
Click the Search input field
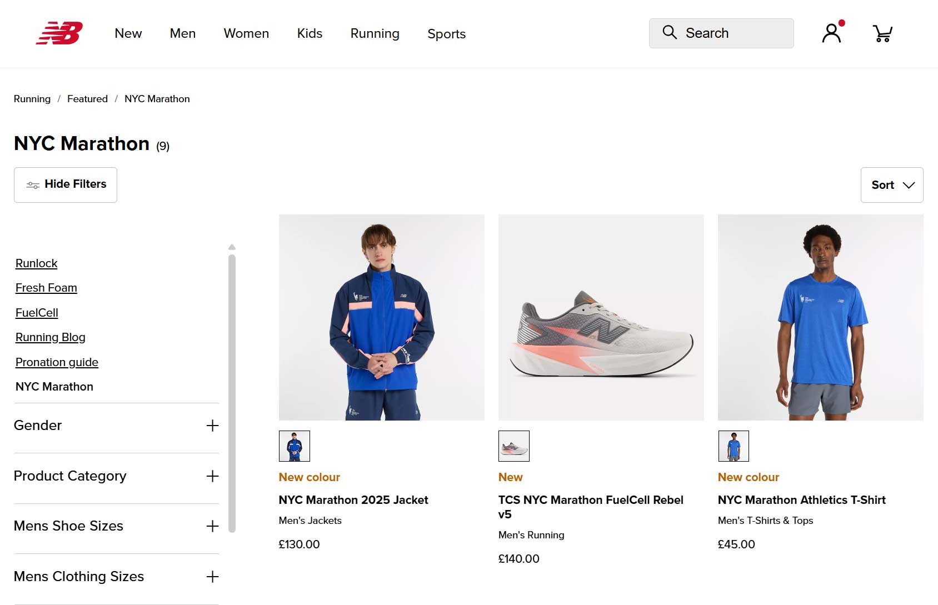(x=721, y=33)
